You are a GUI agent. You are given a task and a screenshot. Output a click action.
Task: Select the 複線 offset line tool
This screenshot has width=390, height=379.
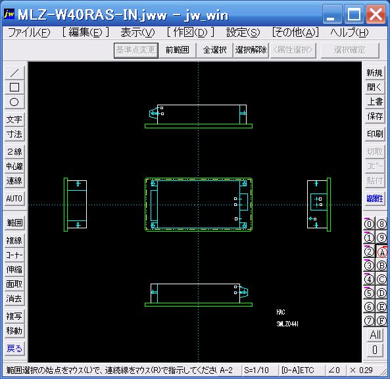point(14,240)
